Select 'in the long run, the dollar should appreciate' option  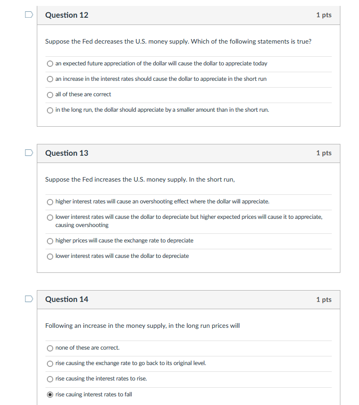50,110
